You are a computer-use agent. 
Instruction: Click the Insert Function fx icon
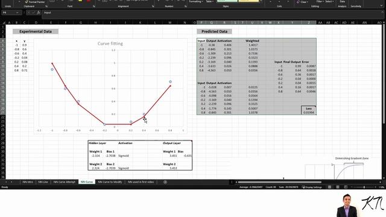coord(39,13)
